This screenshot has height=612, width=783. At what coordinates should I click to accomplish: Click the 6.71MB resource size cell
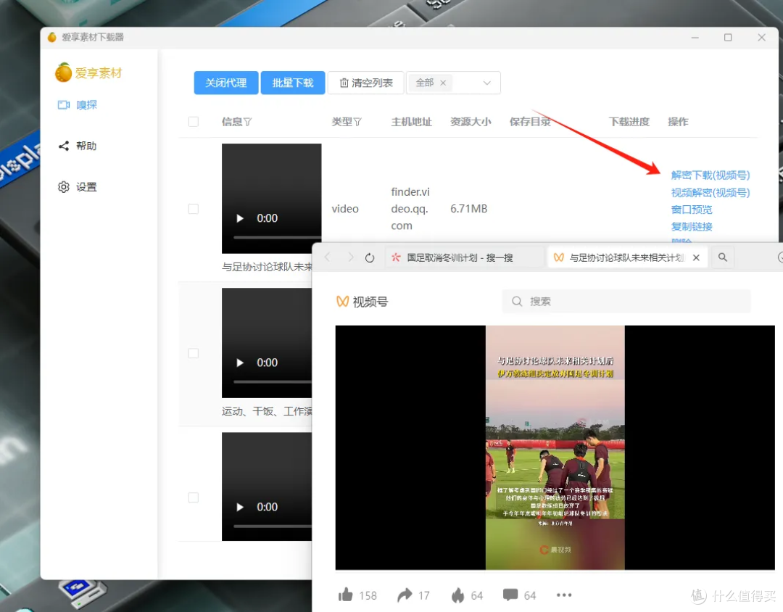pos(469,209)
